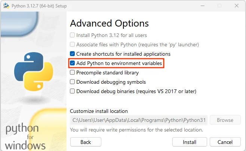The image size is (246, 151).
Task: Click the Browse button
Action: click(225, 120)
